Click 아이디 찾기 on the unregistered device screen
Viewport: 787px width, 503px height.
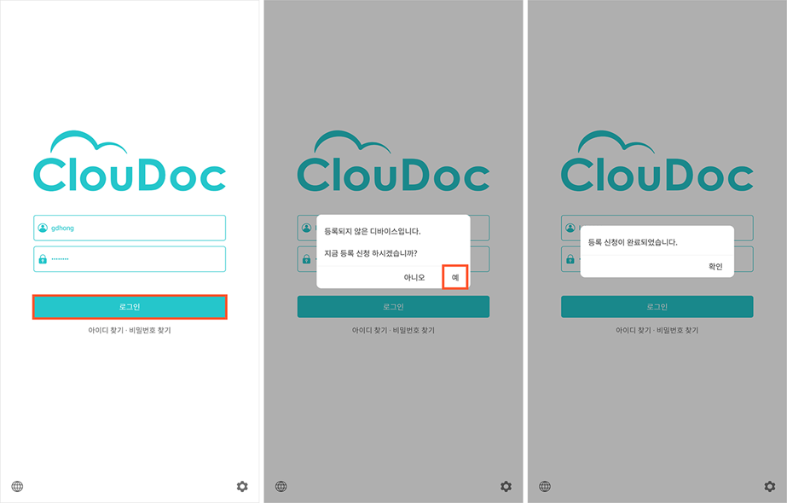(369, 330)
